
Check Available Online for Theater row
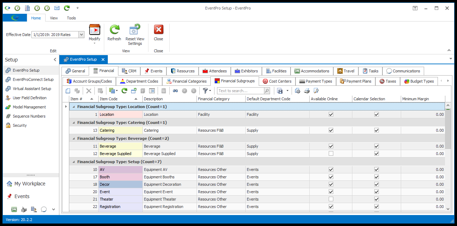(x=331, y=199)
